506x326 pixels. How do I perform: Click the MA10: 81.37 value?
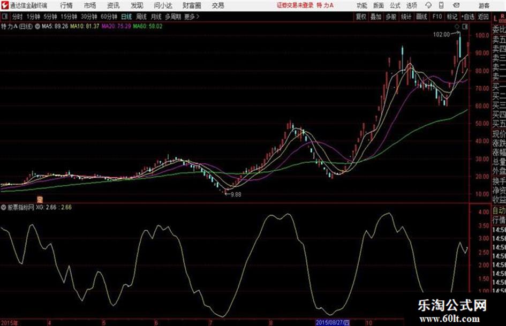coord(85,26)
